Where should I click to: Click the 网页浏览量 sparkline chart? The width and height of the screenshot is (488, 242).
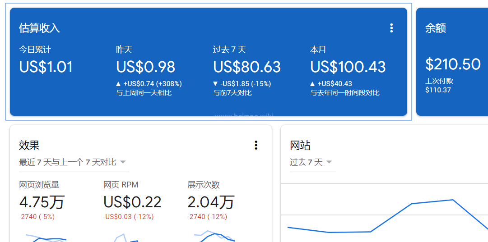point(46,237)
